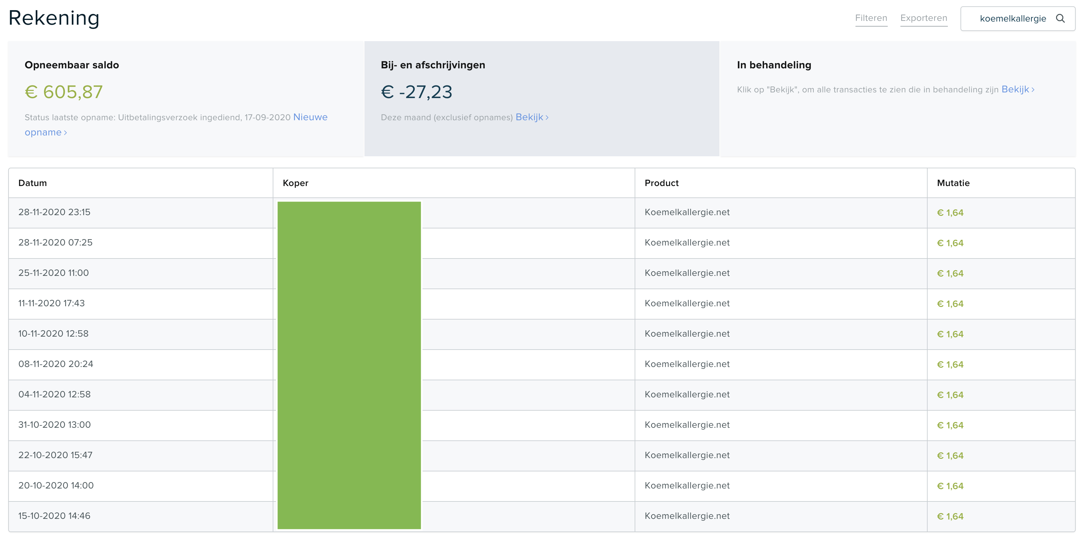Click the search magnifier icon
Image resolution: width=1082 pixels, height=541 pixels.
(1060, 18)
